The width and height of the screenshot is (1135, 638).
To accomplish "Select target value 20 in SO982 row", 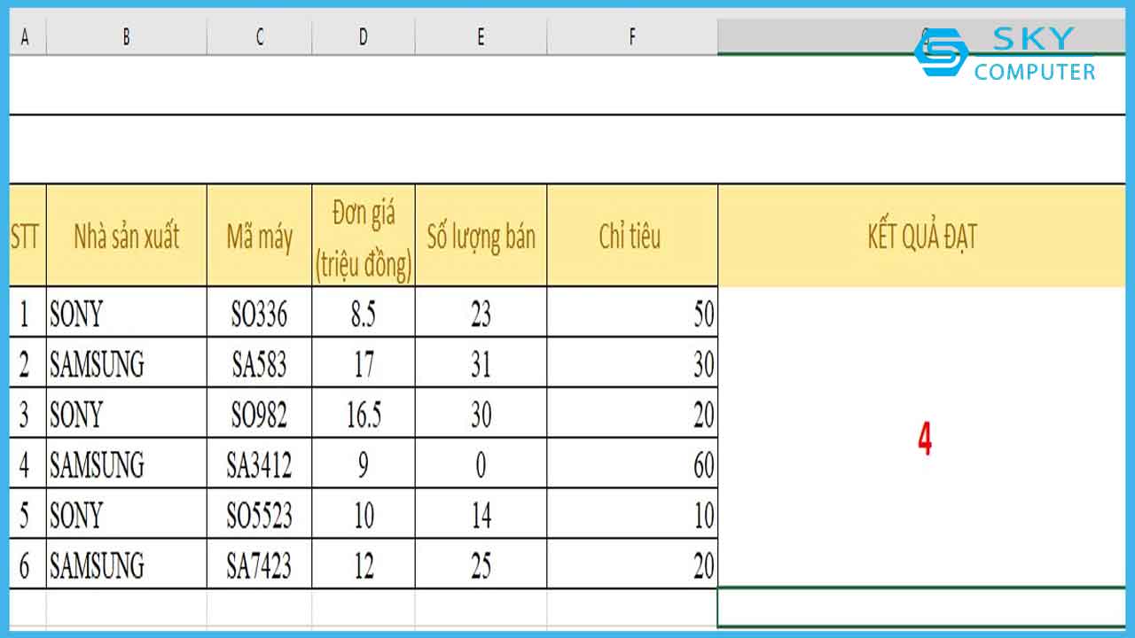I will 632,413.
